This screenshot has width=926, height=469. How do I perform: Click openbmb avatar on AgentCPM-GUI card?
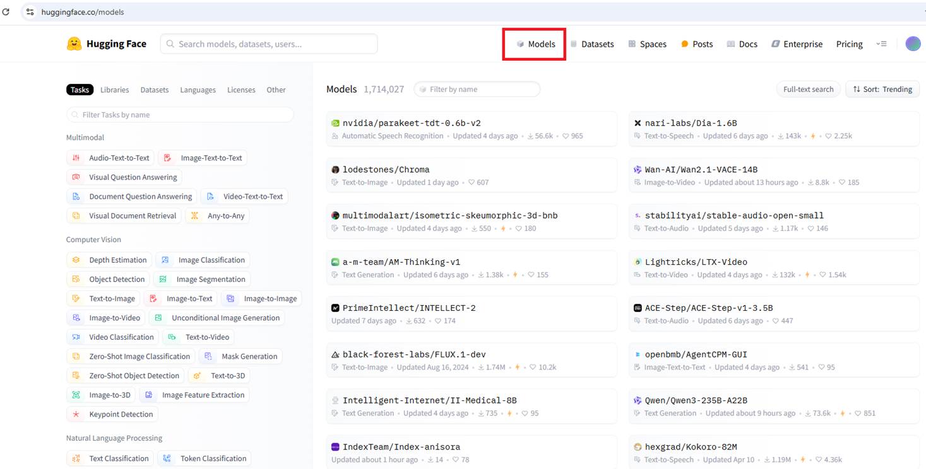pyautogui.click(x=638, y=354)
